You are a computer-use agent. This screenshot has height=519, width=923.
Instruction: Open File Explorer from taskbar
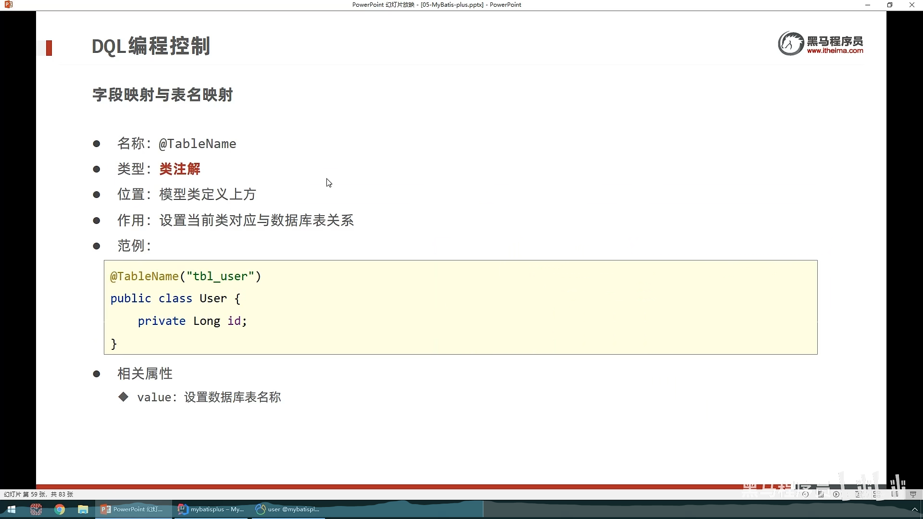83,509
